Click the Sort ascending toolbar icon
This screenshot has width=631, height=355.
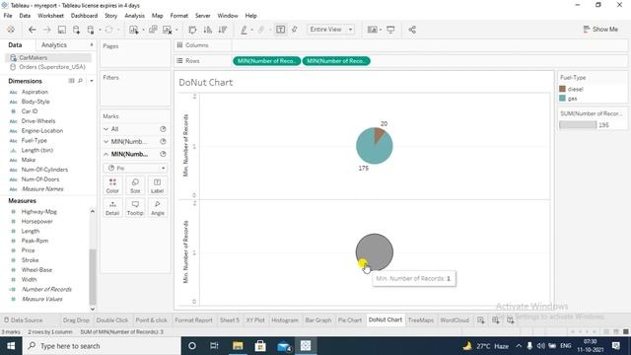[x=208, y=30]
